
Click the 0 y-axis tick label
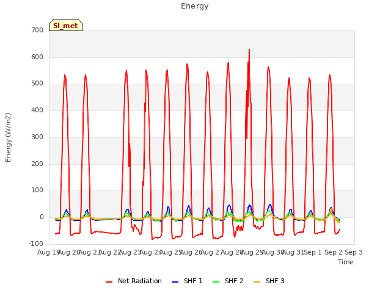42,217
